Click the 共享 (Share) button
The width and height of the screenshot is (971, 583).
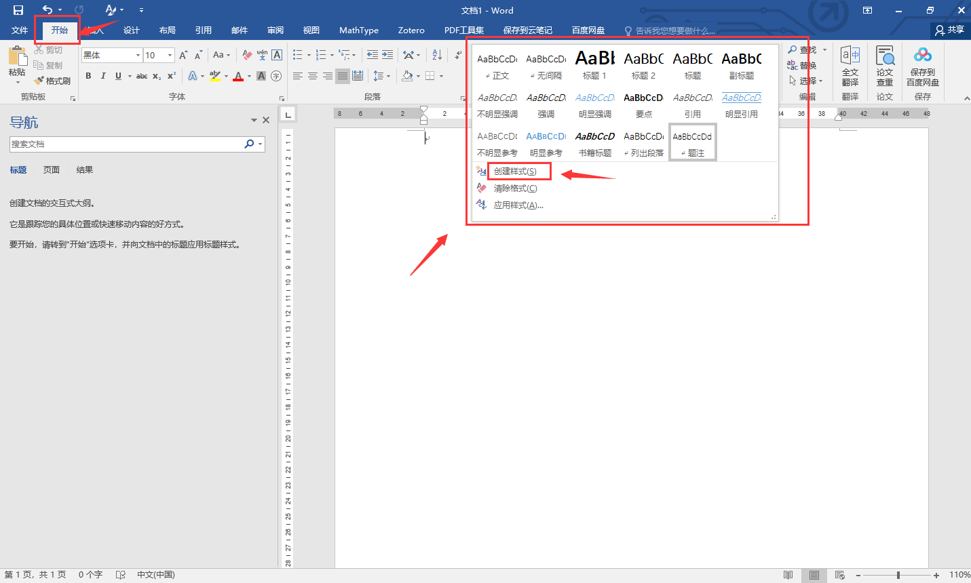click(x=950, y=30)
